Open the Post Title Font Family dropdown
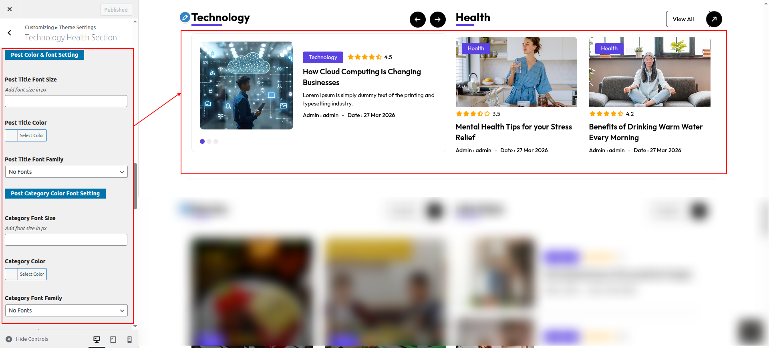Image resolution: width=769 pixels, height=348 pixels. (66, 172)
